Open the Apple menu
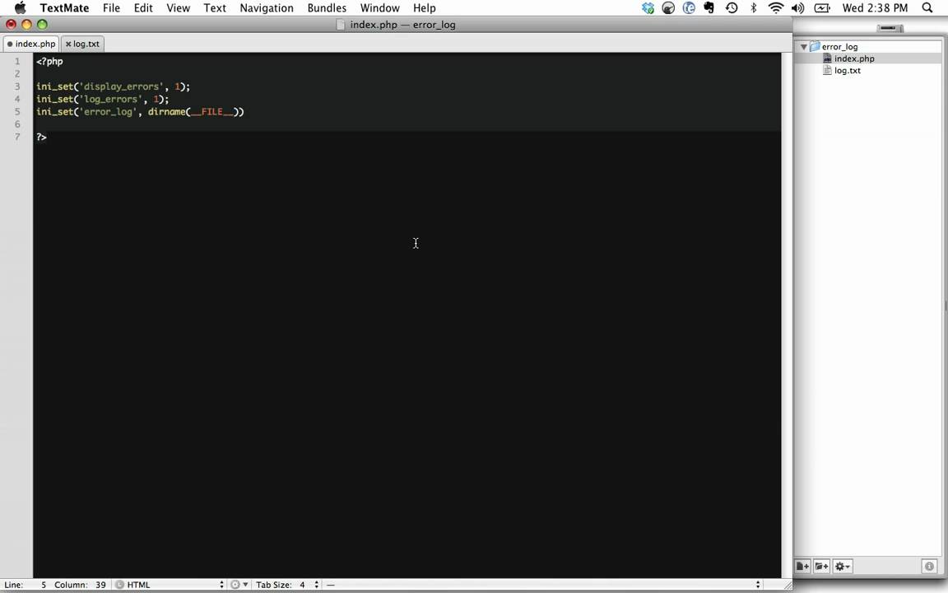The height and width of the screenshot is (593, 948). pos(20,8)
